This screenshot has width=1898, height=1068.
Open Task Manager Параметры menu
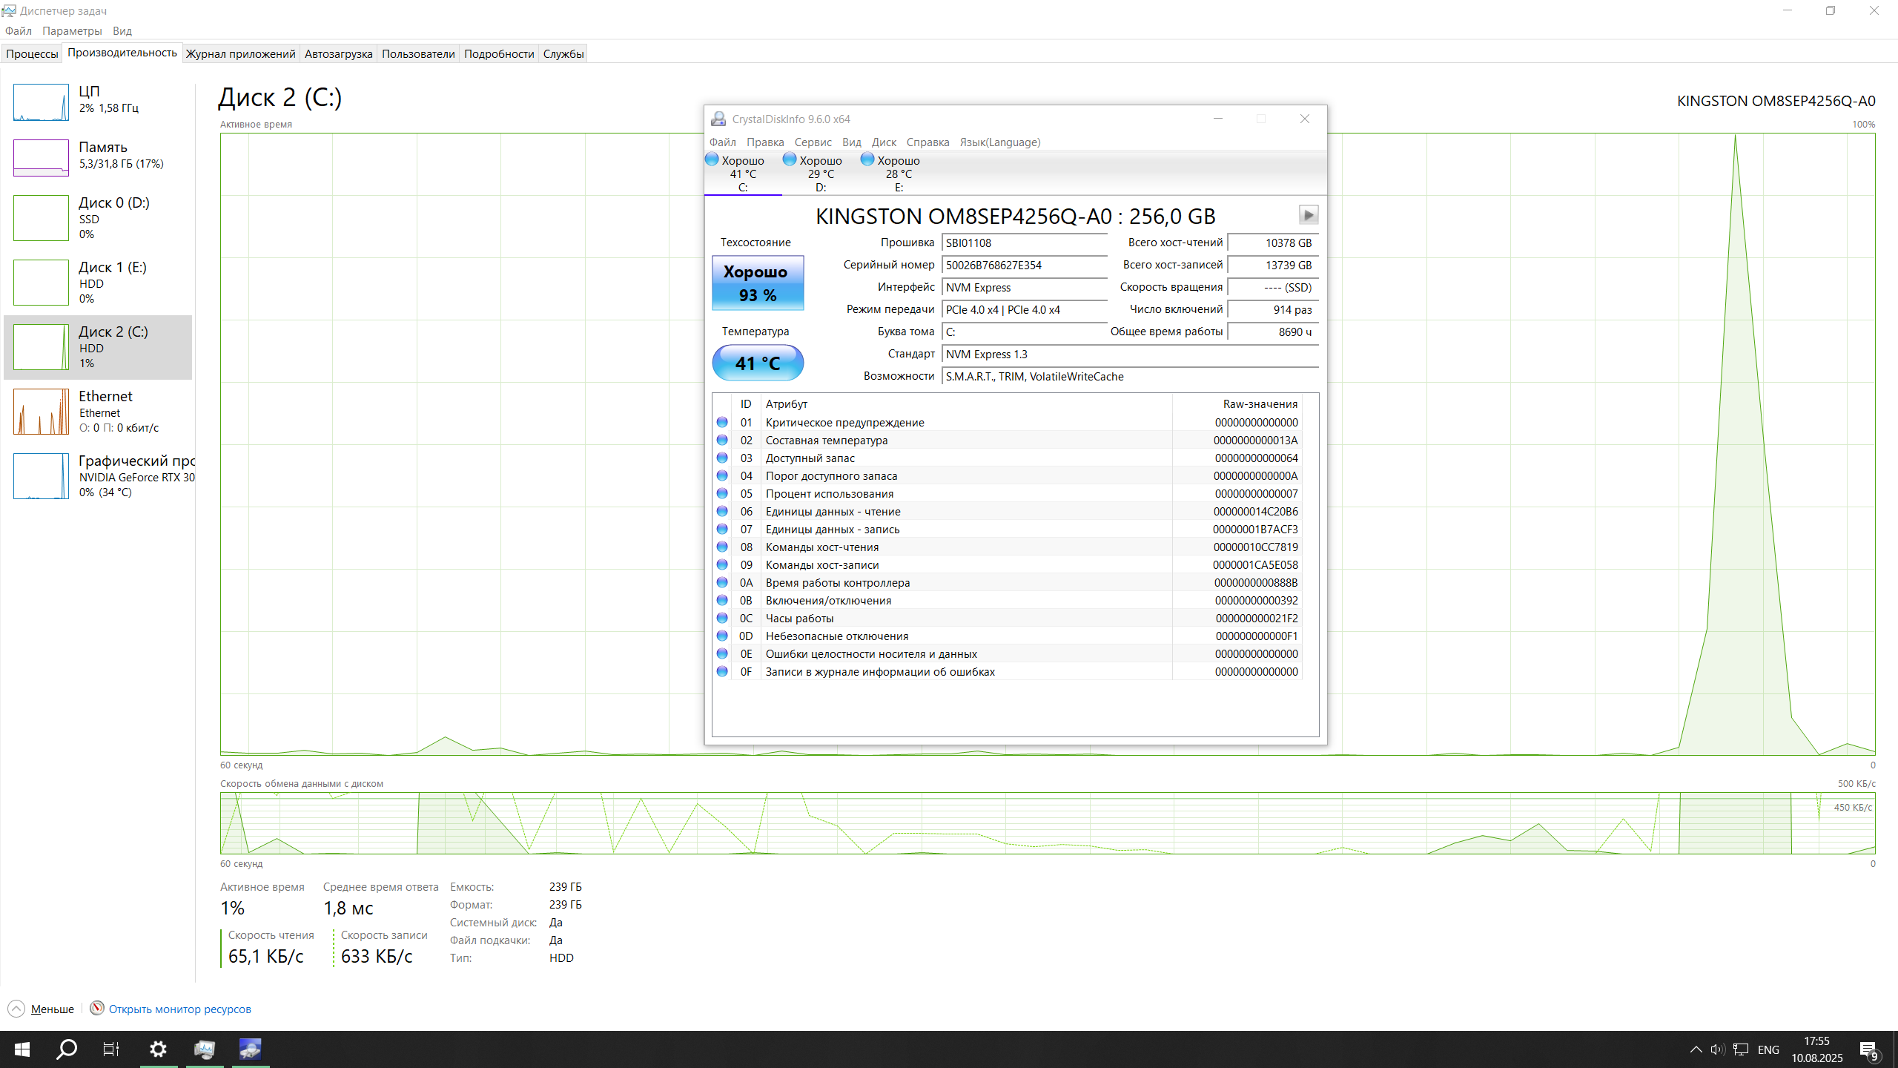pos(72,30)
